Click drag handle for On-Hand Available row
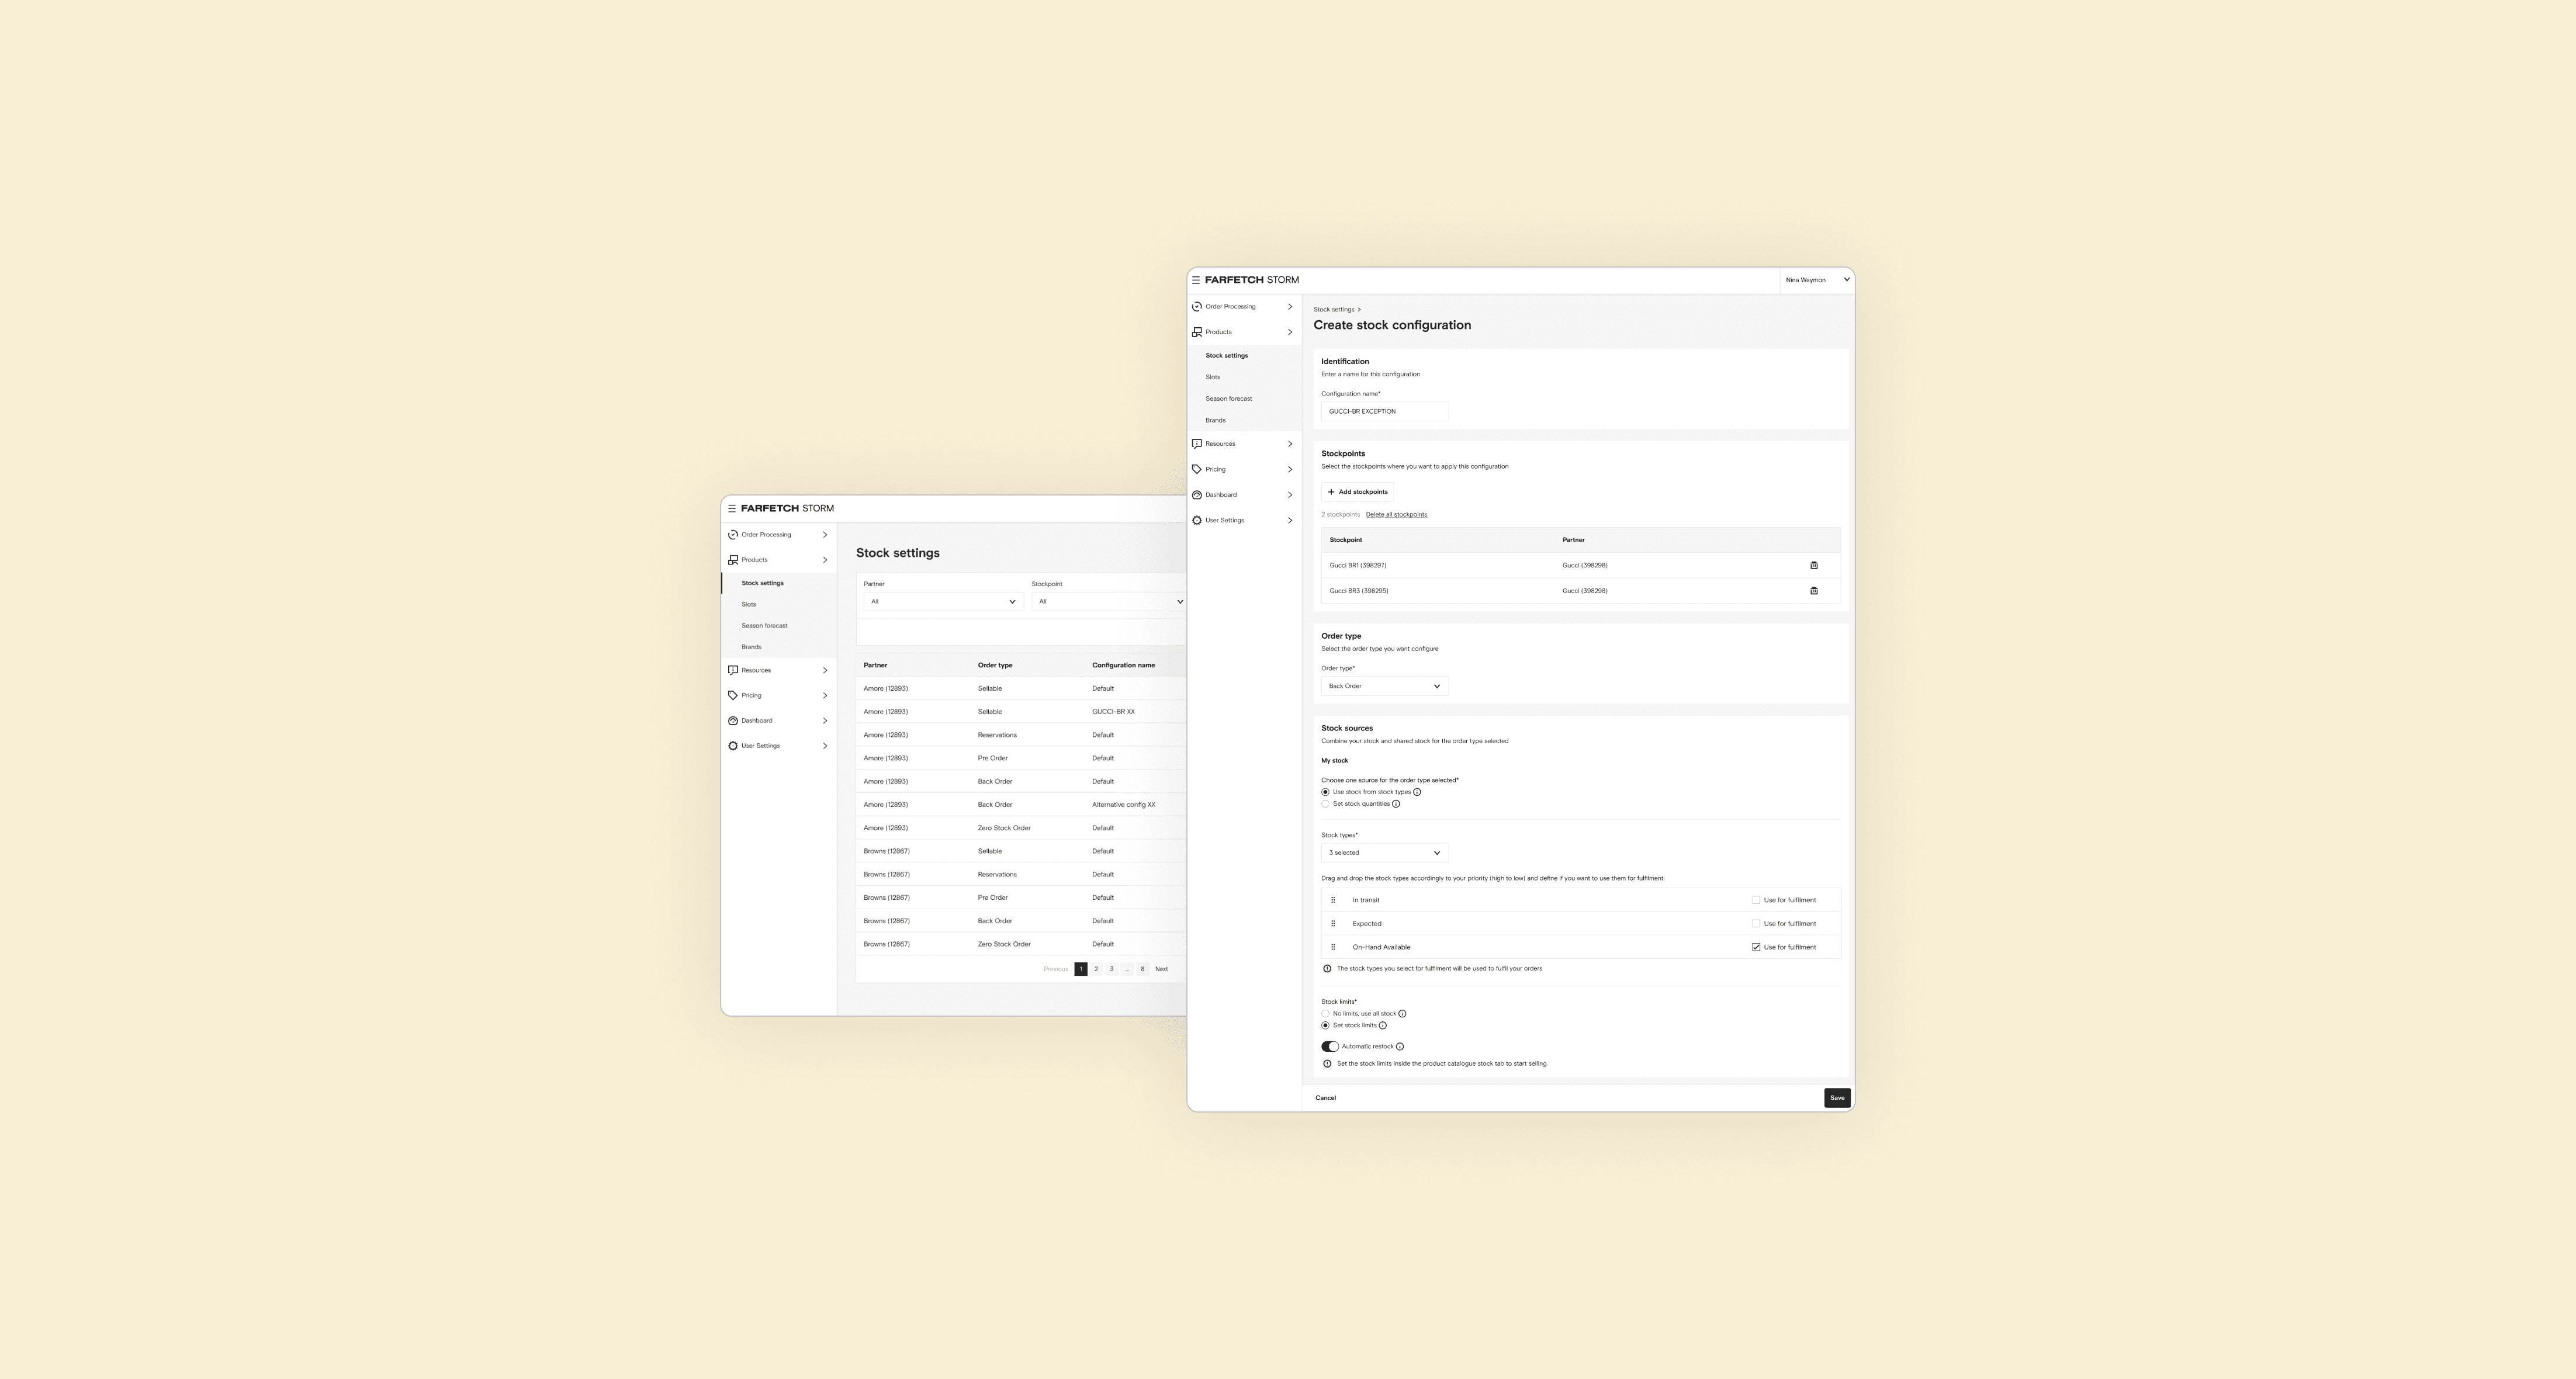The image size is (2576, 1379). pyautogui.click(x=1333, y=947)
